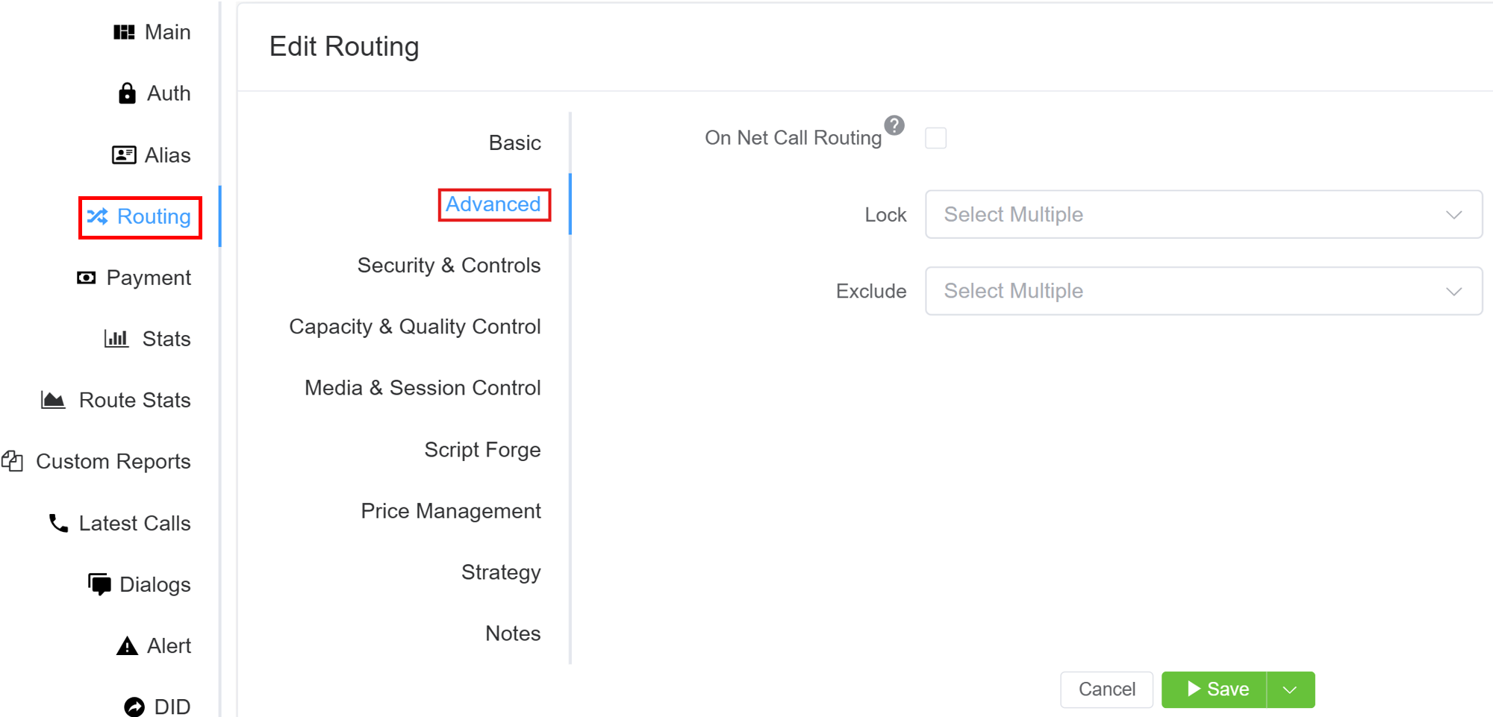Click the Alert warning triangle icon
The height and width of the screenshot is (717, 1493).
pyautogui.click(x=128, y=646)
